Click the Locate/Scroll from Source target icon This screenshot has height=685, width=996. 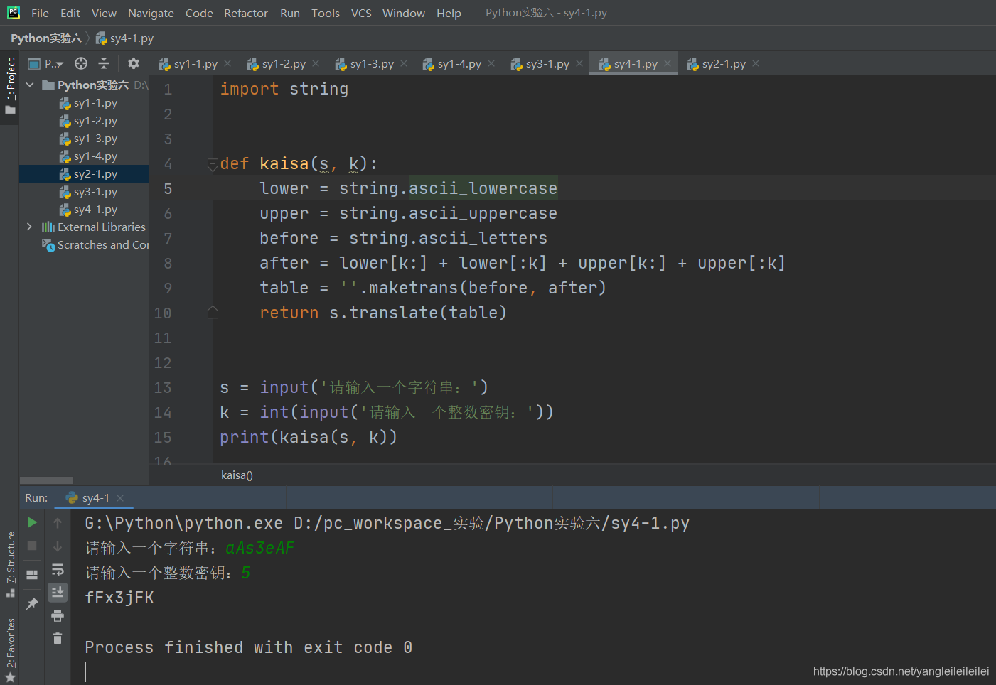(81, 63)
